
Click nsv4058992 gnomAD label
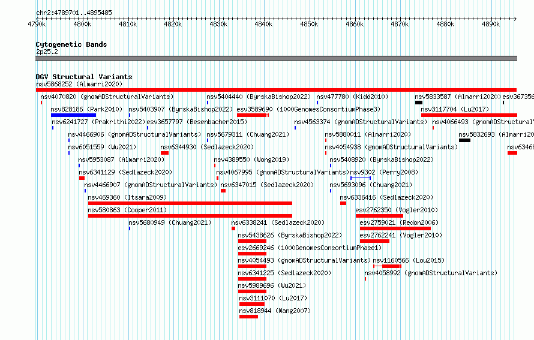(x=431, y=273)
